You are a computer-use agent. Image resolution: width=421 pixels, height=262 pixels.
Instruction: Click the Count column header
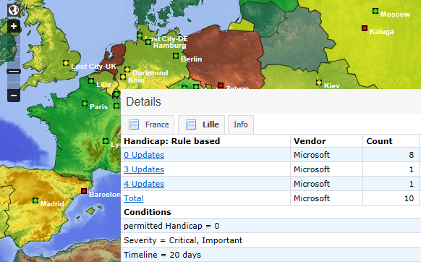coord(379,141)
